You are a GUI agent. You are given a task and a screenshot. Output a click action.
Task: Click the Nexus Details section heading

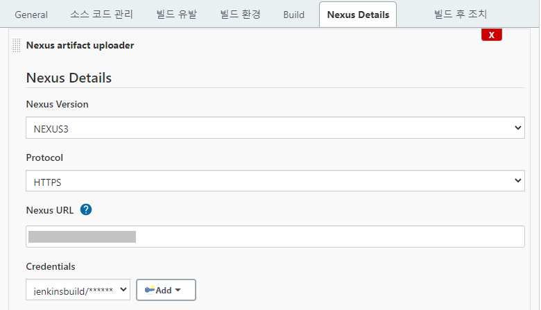69,78
